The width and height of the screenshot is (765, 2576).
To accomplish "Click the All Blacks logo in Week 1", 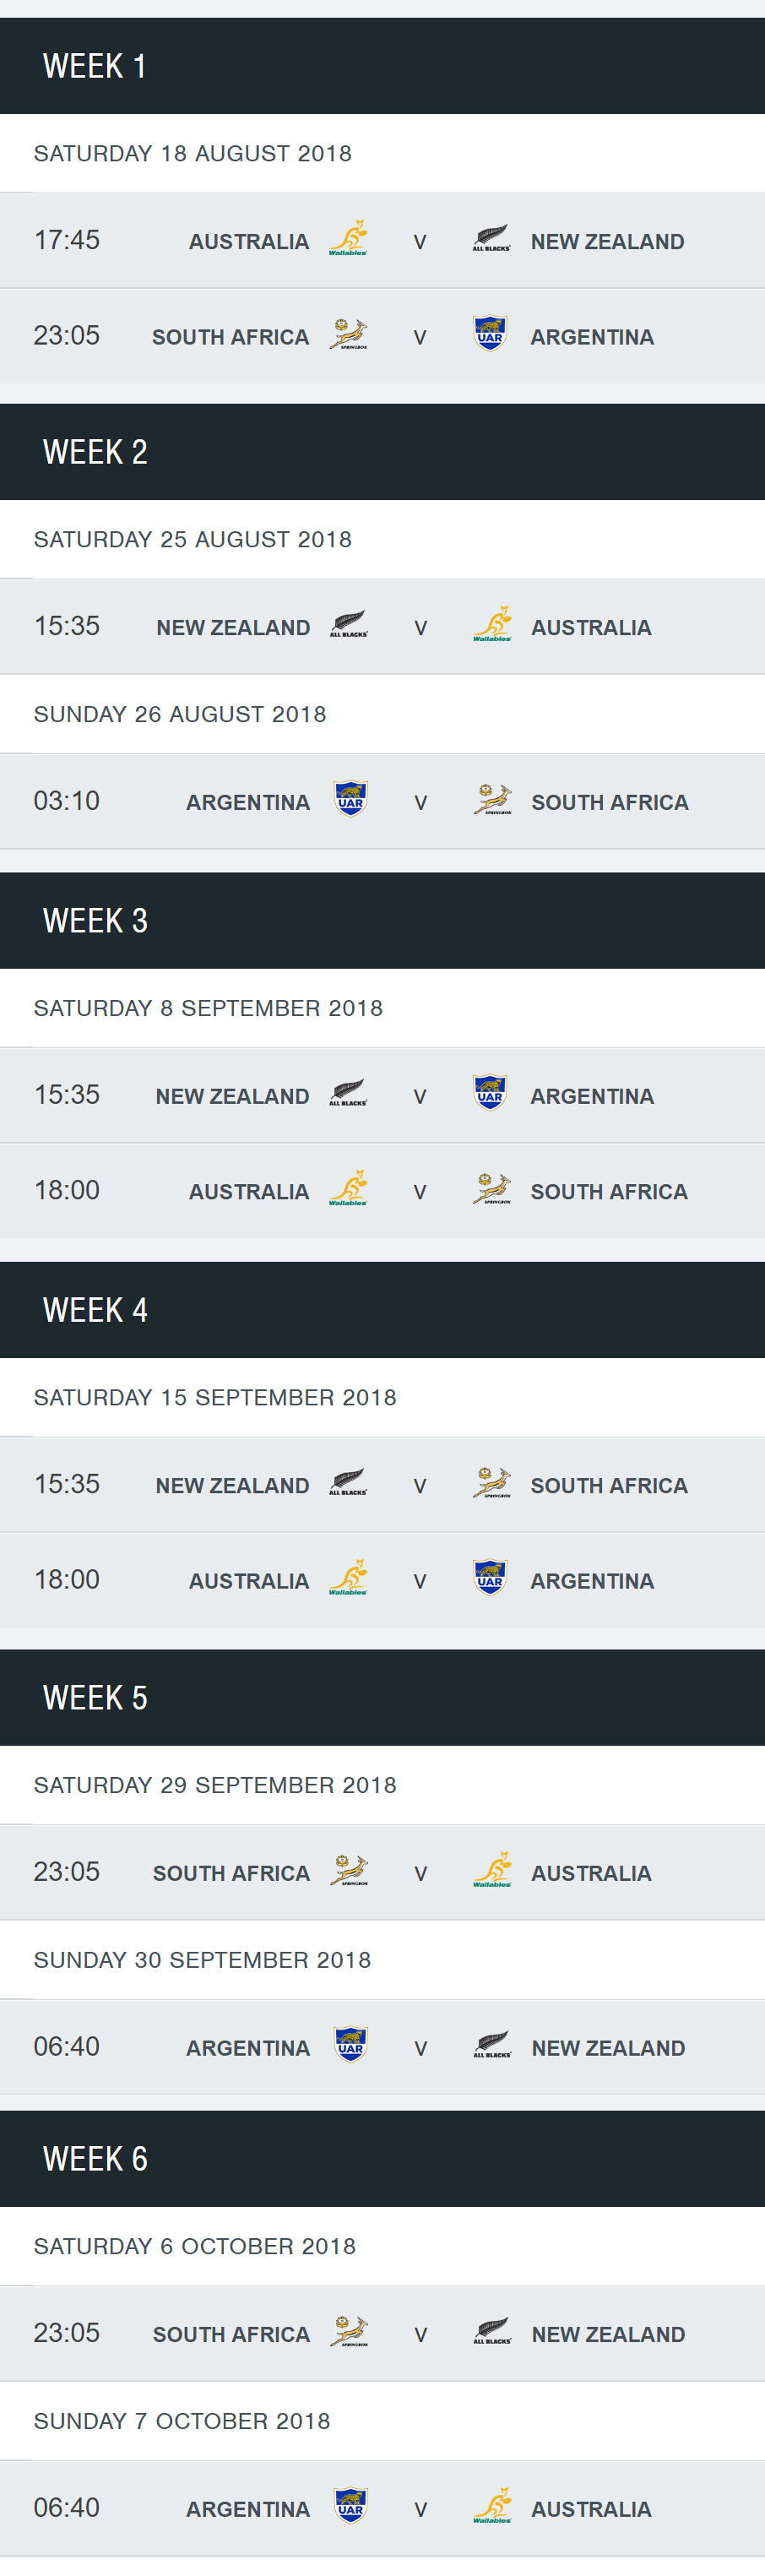I will point(491,239).
